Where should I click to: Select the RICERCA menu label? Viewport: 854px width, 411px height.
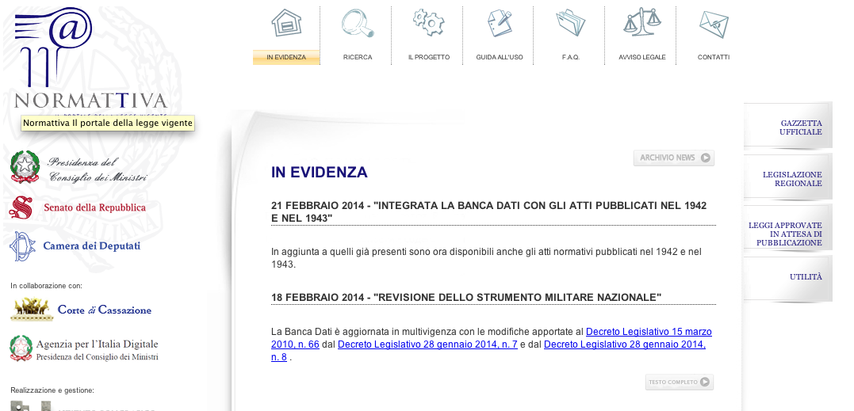358,57
